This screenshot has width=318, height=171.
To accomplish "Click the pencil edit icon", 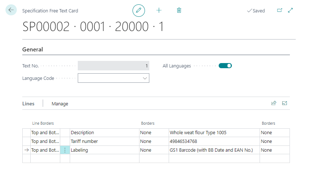I will pos(139,11).
